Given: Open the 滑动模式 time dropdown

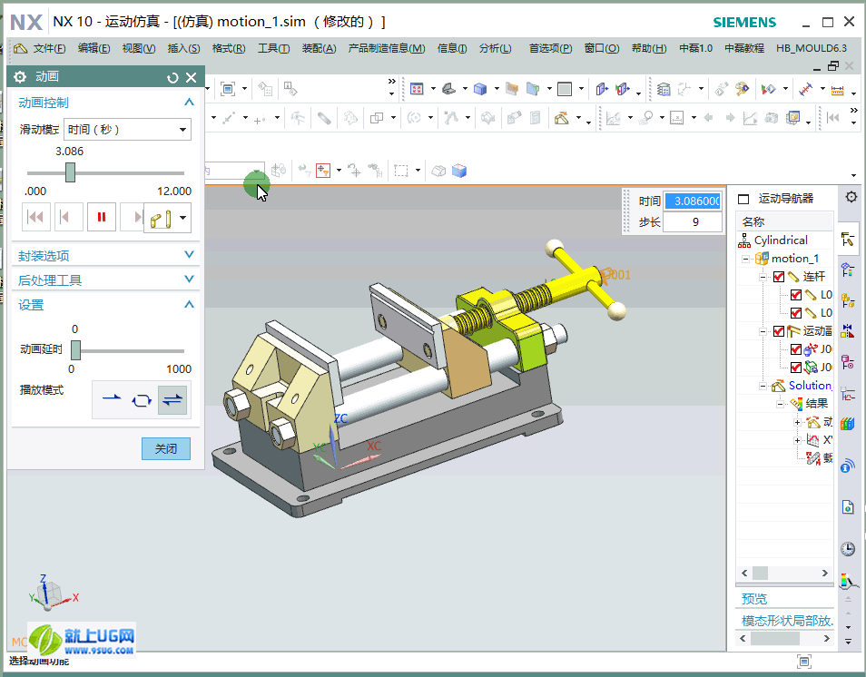Looking at the screenshot, I should click(128, 130).
